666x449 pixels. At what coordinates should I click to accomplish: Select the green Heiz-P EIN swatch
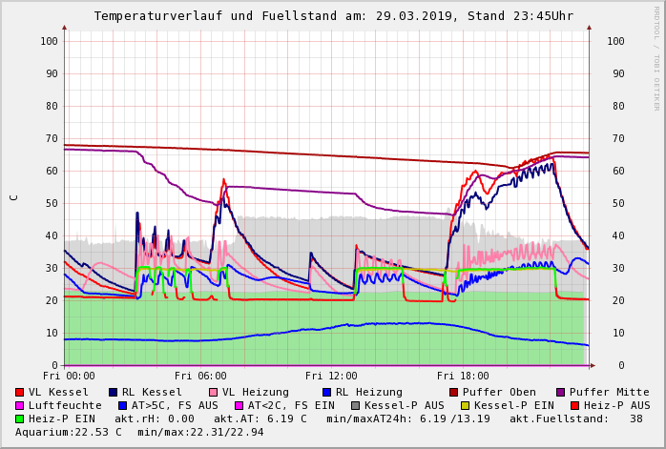click(20, 418)
